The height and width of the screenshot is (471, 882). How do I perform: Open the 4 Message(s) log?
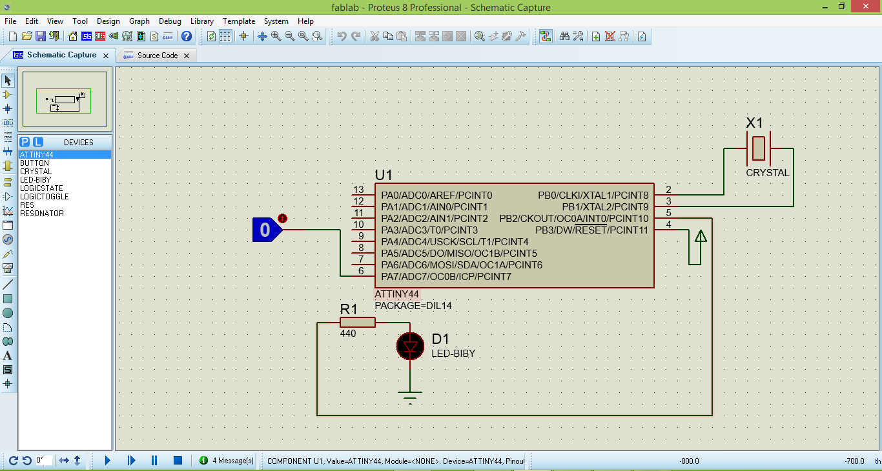(227, 461)
